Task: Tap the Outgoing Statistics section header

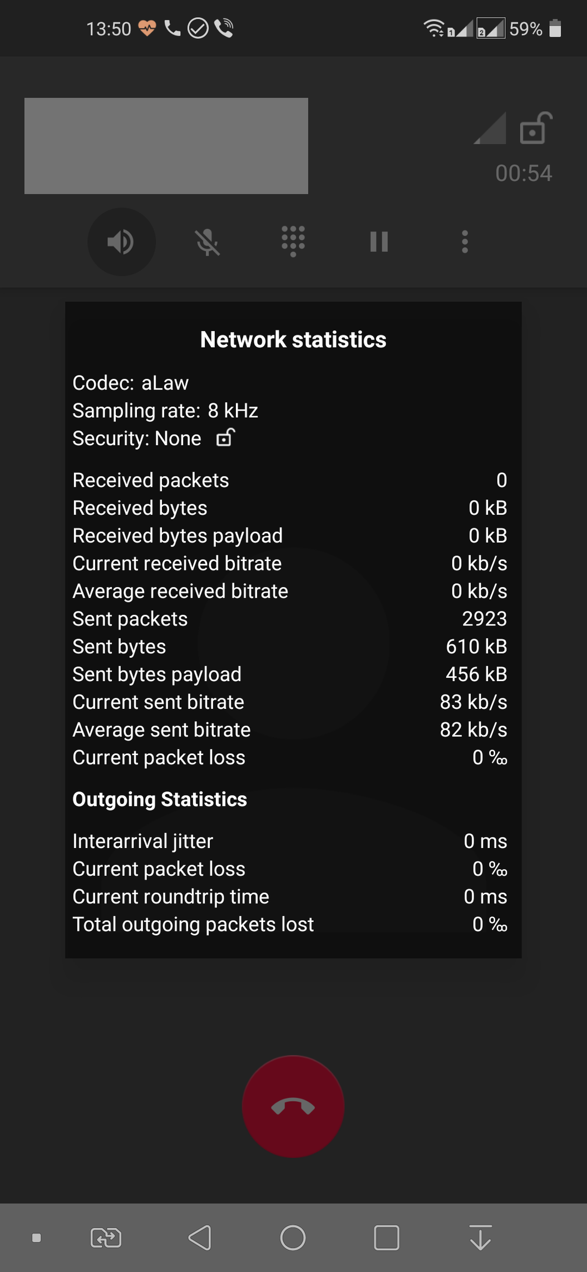Action: coord(160,800)
